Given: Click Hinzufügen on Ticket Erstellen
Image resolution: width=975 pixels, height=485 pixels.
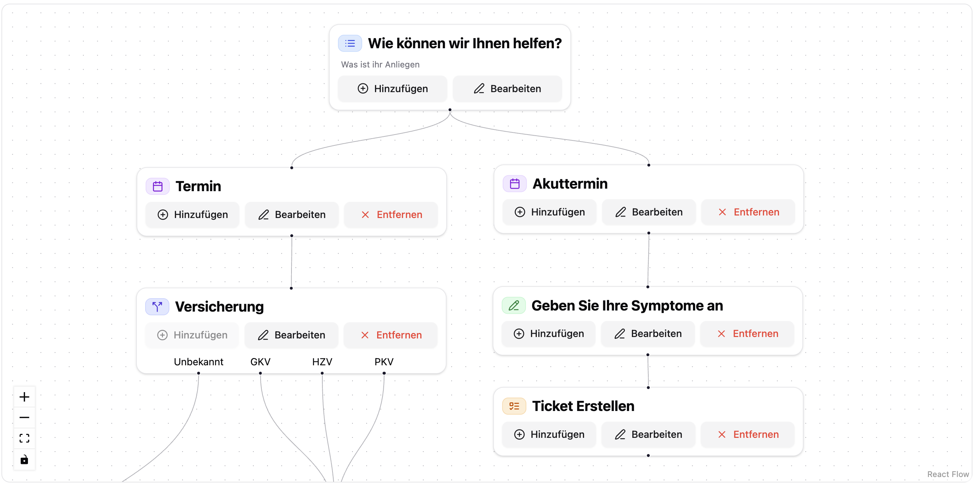Looking at the screenshot, I should pos(548,434).
